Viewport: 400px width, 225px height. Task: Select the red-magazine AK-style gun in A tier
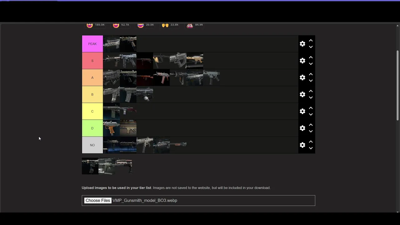(x=161, y=77)
